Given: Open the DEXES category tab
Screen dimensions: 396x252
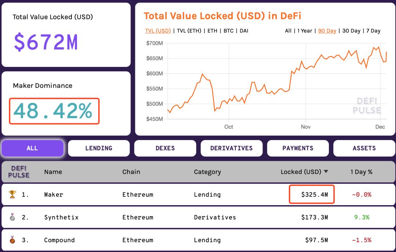Looking at the screenshot, I should pos(165,148).
